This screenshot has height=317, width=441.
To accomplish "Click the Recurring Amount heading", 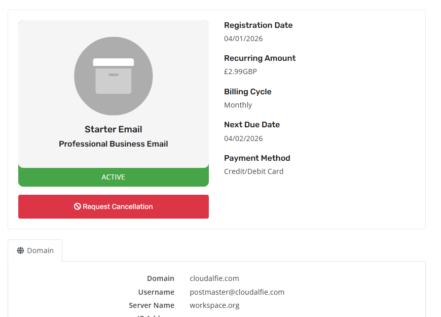I will [260, 58].
